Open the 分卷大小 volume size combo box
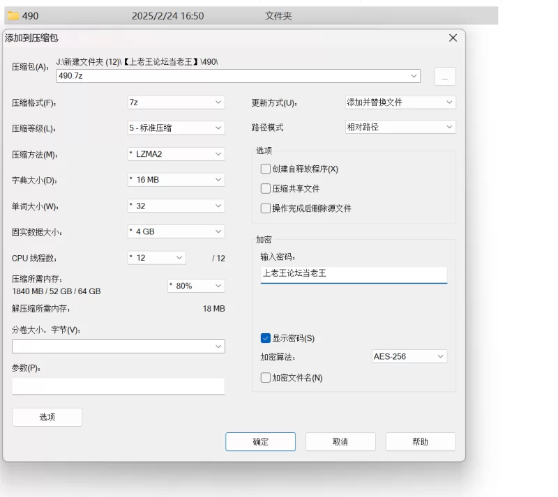558x497 pixels. point(118,346)
